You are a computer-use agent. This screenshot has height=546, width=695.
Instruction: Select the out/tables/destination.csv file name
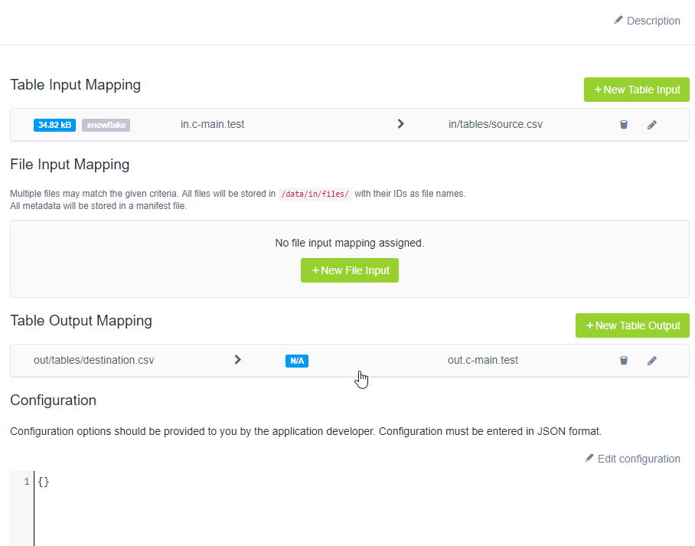click(94, 360)
